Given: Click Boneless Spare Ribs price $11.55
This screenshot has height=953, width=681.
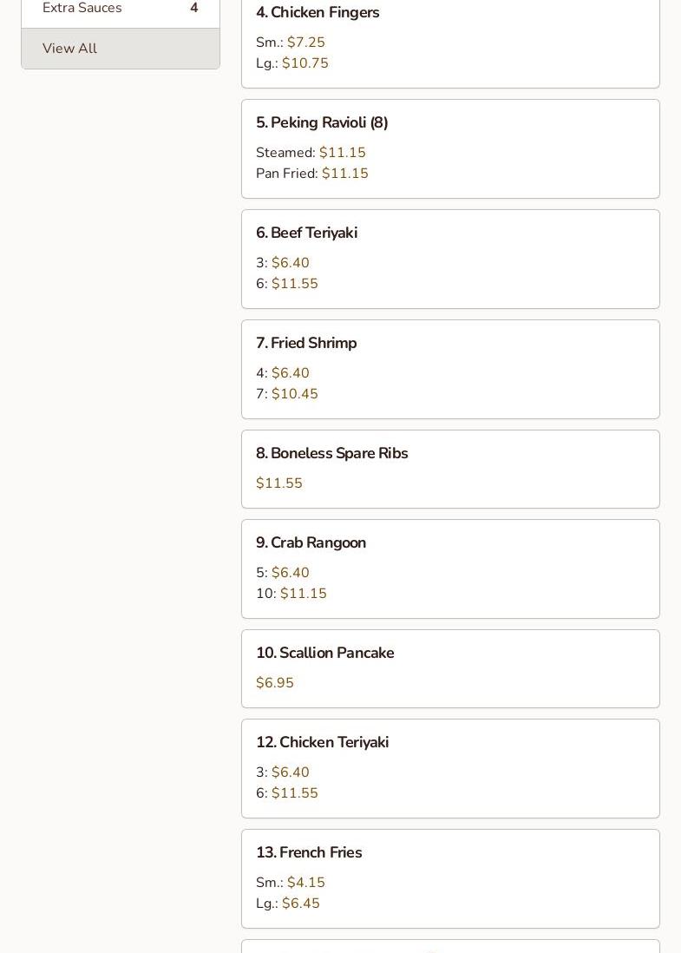Looking at the screenshot, I should pos(279,483).
